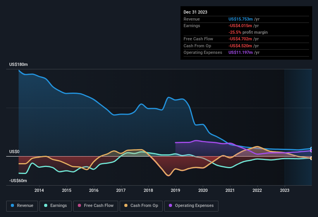Select the 2020 x-axis label
Viewport: 318px width, 217px height.
(203, 190)
